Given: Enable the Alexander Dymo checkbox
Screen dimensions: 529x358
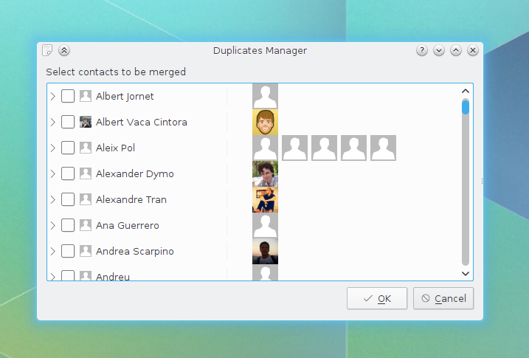Looking at the screenshot, I should 68,173.
